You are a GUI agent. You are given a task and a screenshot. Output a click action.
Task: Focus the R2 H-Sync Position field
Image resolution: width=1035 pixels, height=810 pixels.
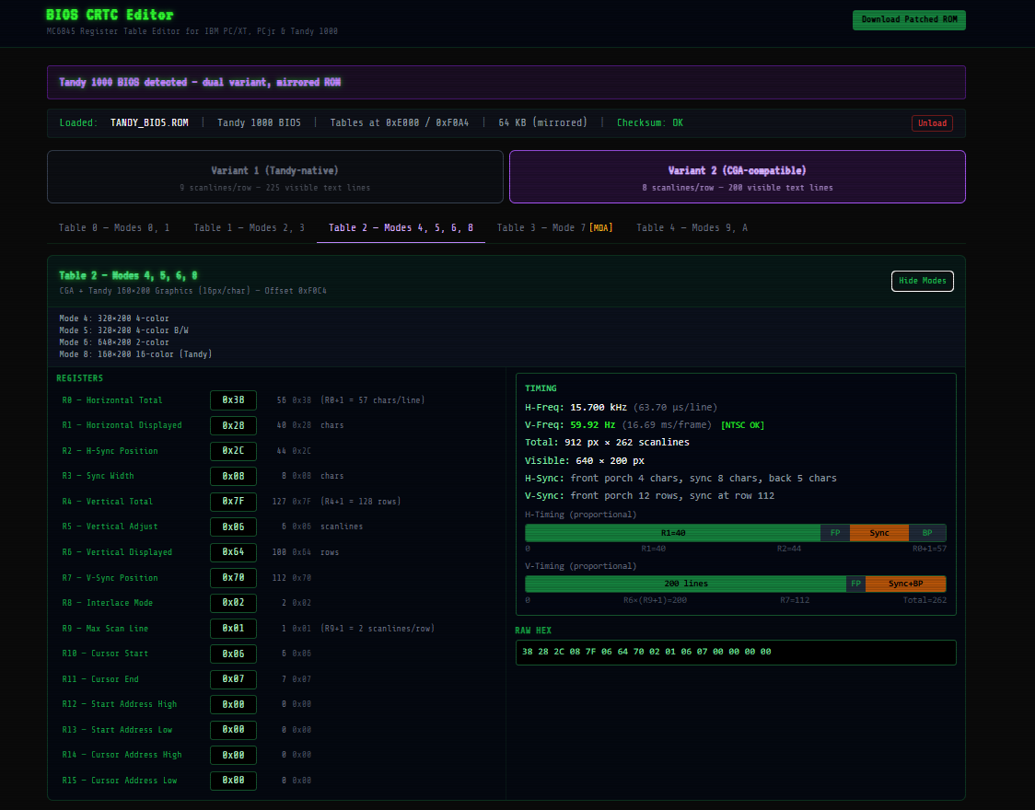(233, 451)
